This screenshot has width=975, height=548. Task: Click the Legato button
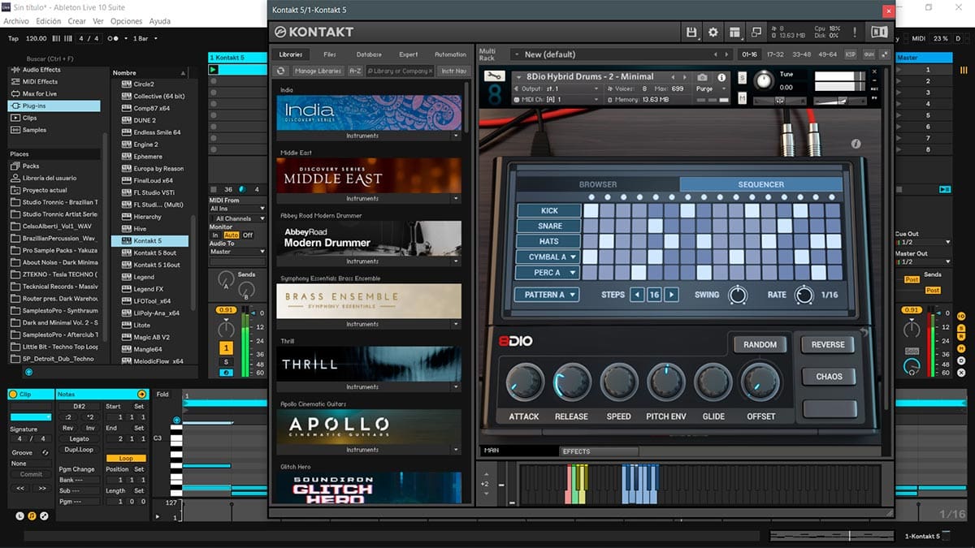79,439
